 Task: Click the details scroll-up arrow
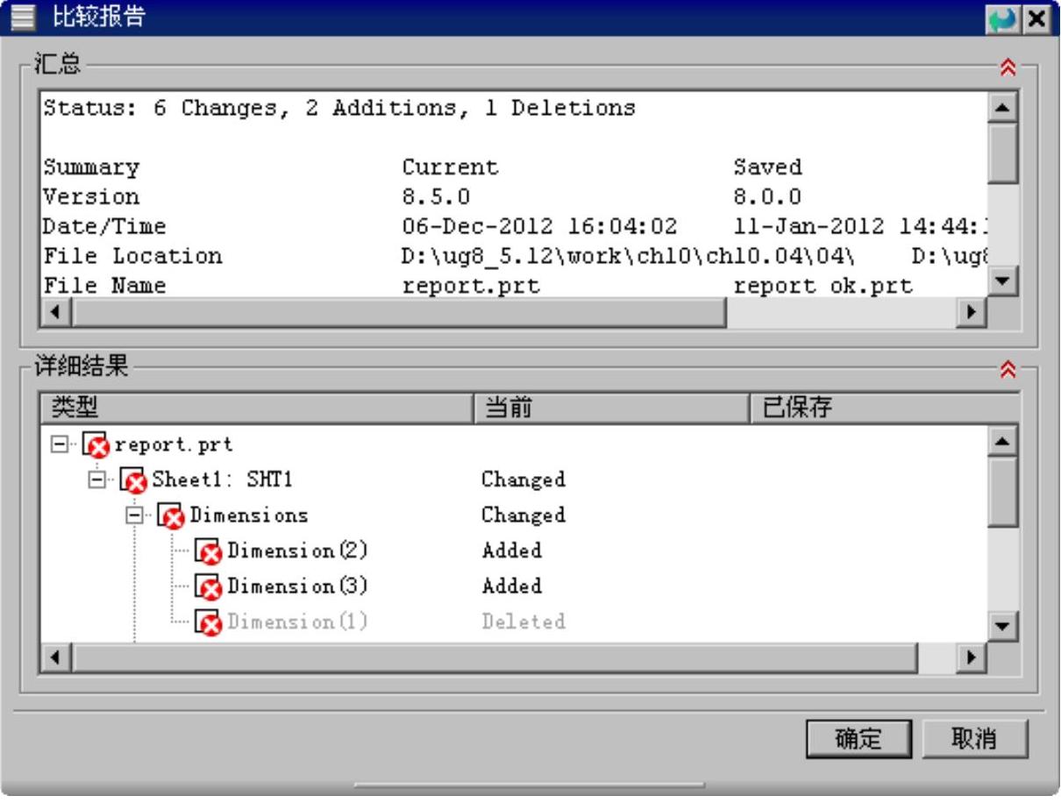[1002, 440]
